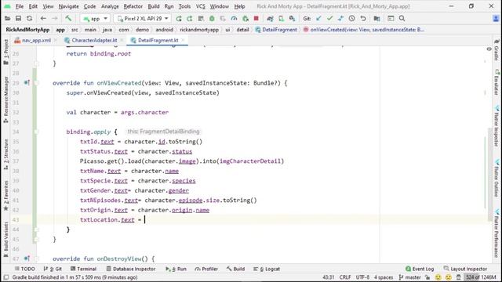Toggle the Structure tool window
This screenshot has width=502, height=282.
click(5, 154)
